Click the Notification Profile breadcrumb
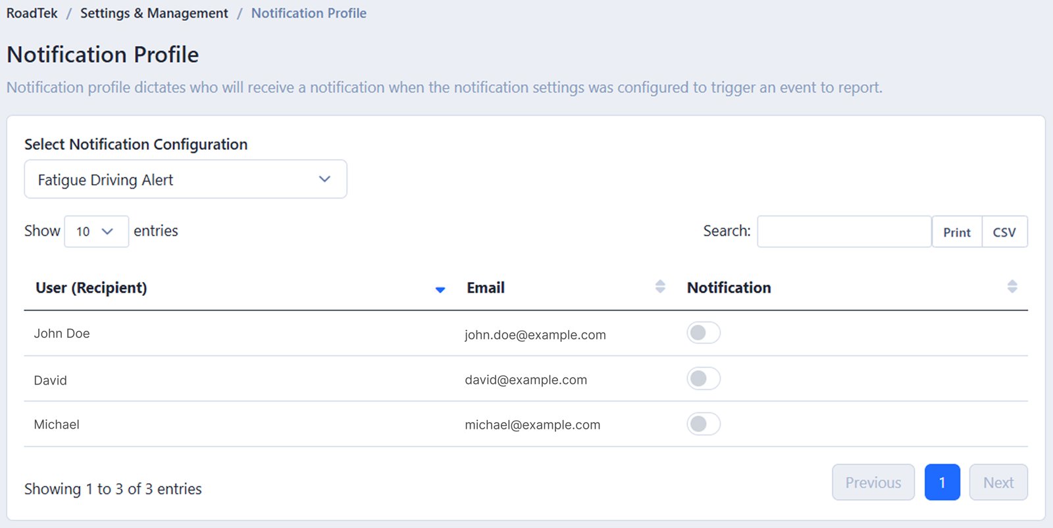This screenshot has height=528, width=1053. pos(309,13)
